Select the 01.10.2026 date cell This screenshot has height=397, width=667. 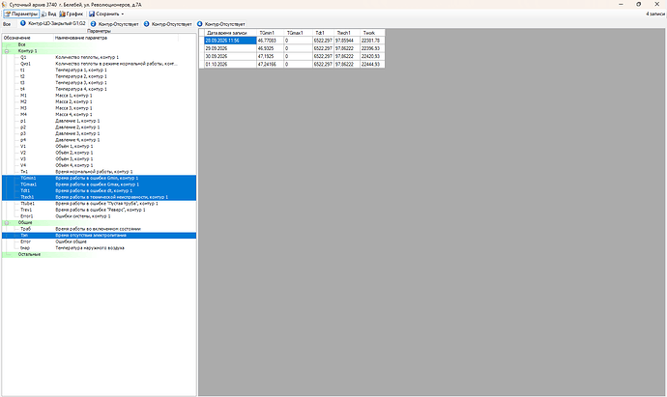[230, 65]
